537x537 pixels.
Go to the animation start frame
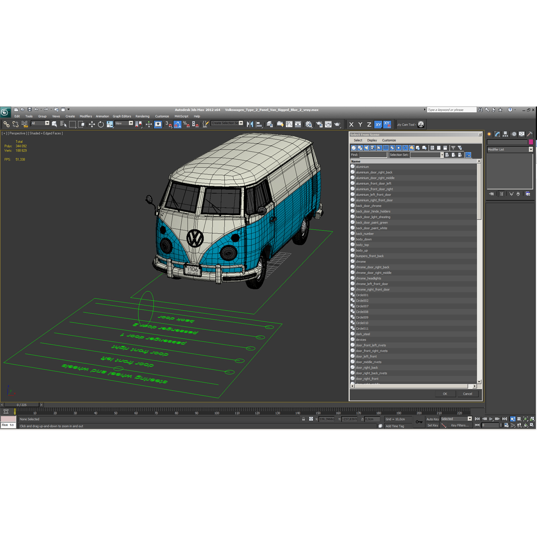[x=477, y=419]
